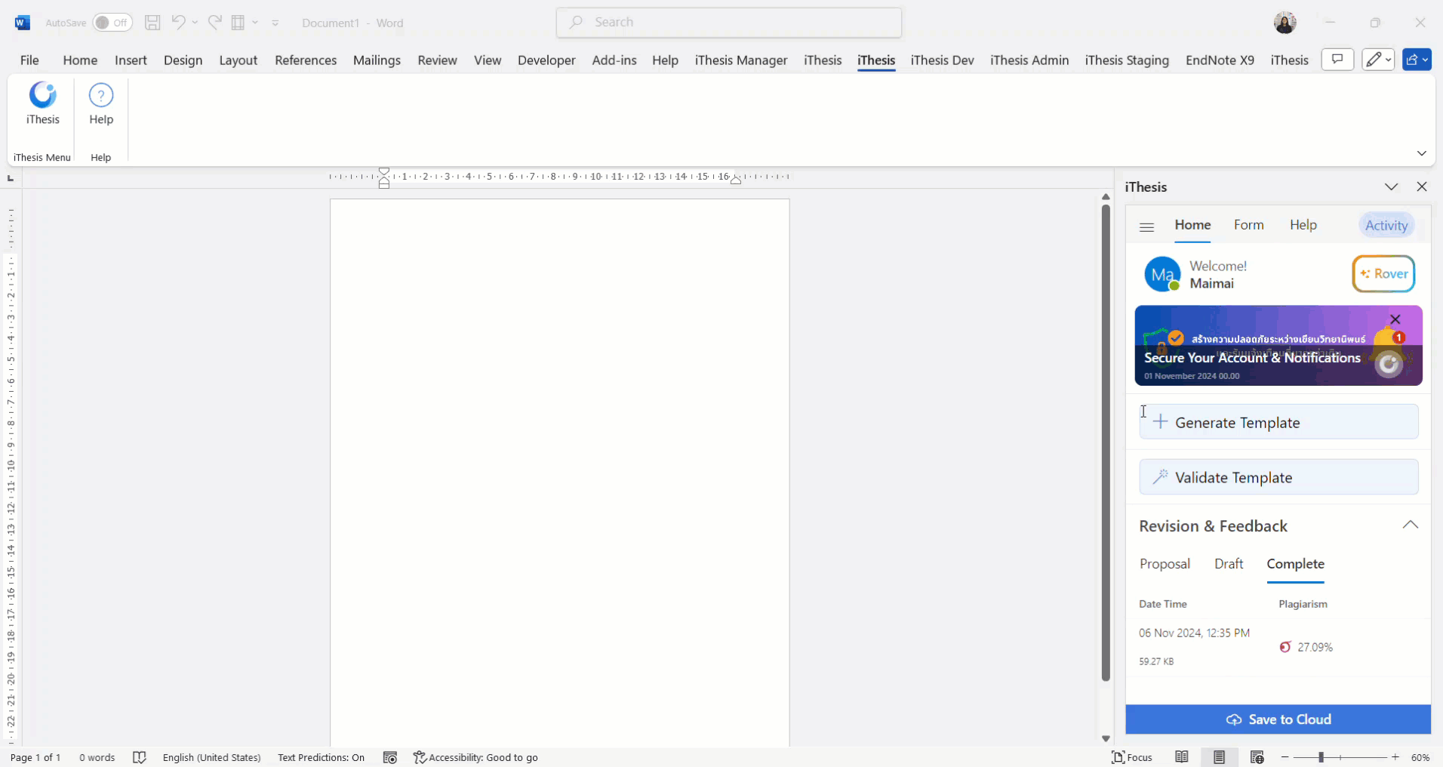
Task: Open the iThesis task pane options chevron
Action: [1392, 186]
